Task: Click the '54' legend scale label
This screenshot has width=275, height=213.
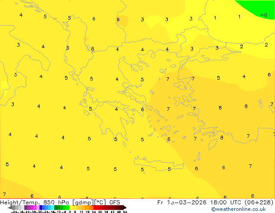Action: click(x=125, y=212)
